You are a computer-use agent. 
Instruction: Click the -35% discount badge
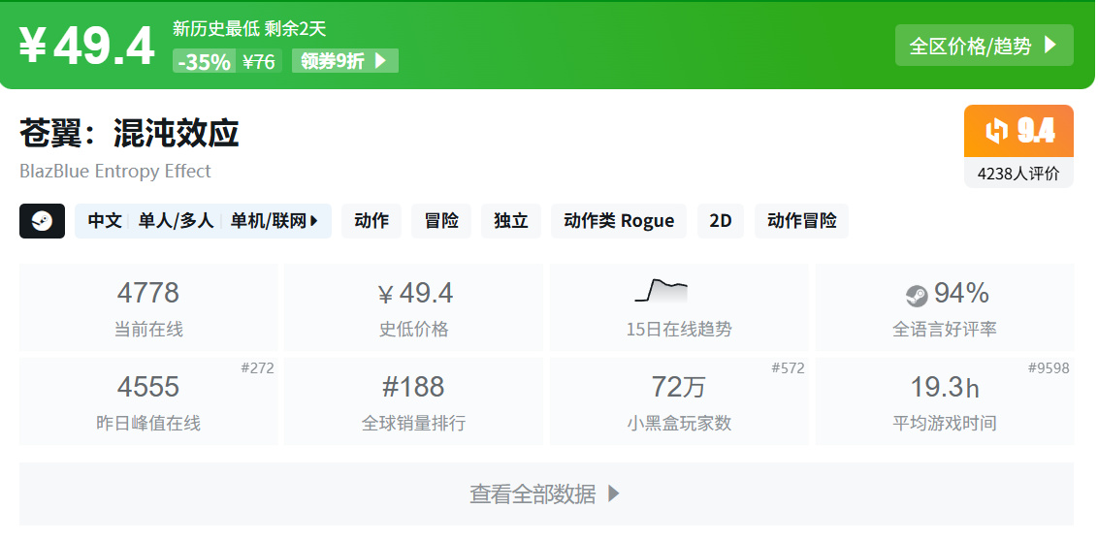[x=204, y=62]
